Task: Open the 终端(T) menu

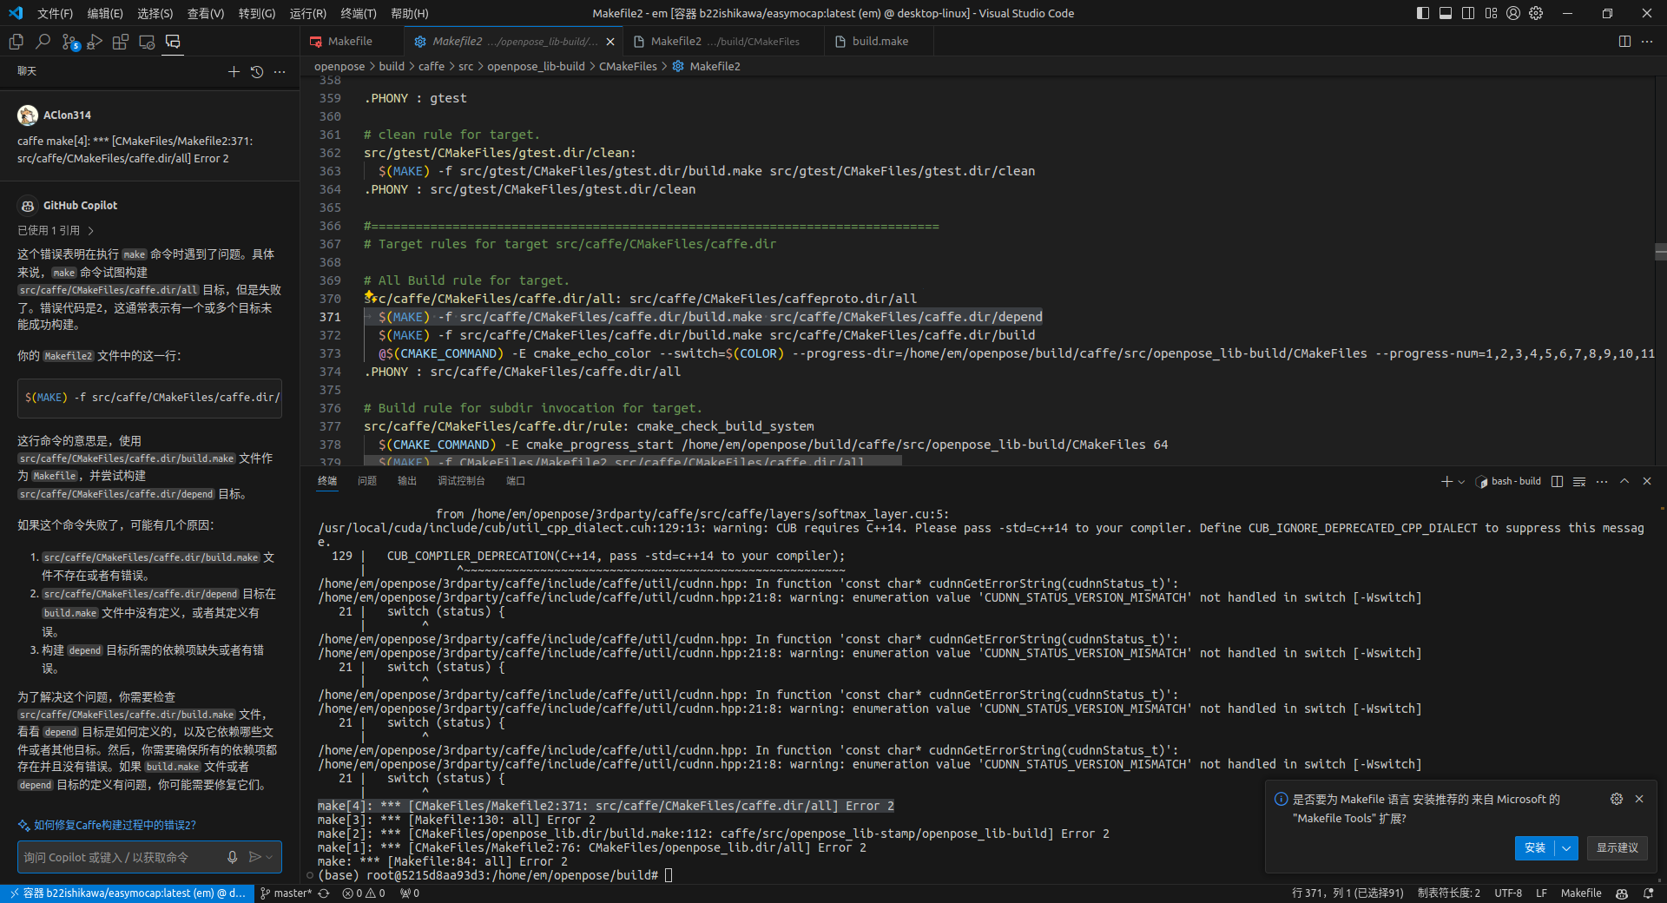Action: tap(359, 13)
